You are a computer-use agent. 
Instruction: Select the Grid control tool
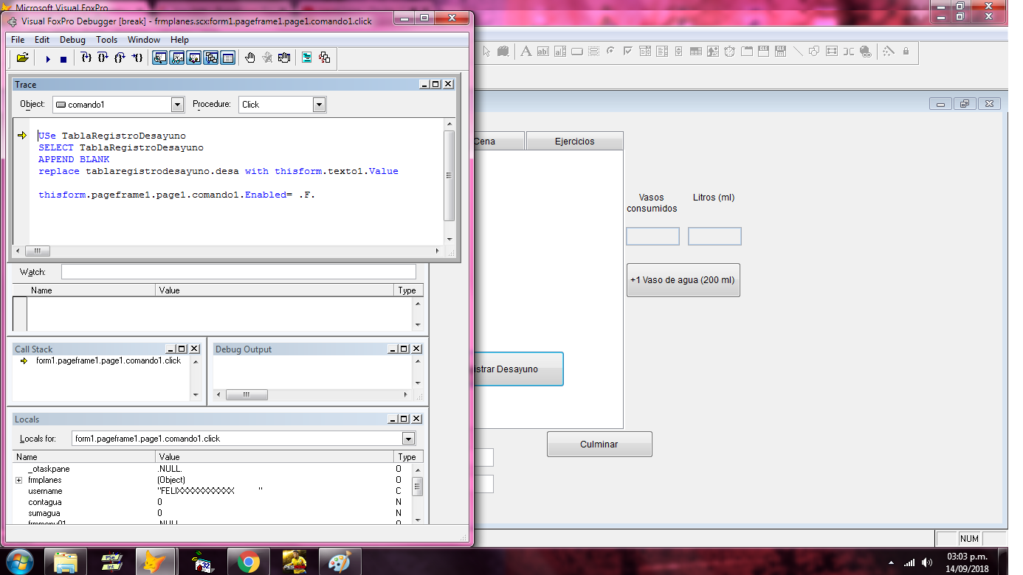(695, 51)
